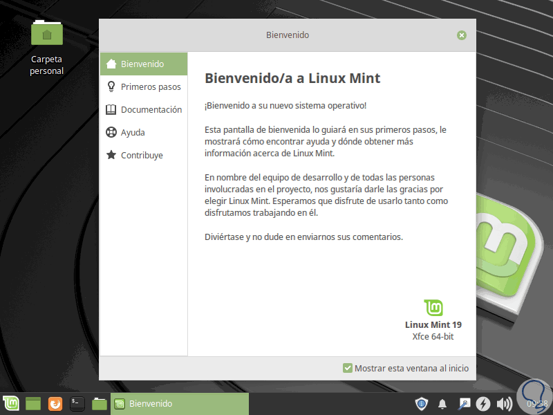Open the notification bell in system tray
The width and height of the screenshot is (553, 415).
[442, 403]
